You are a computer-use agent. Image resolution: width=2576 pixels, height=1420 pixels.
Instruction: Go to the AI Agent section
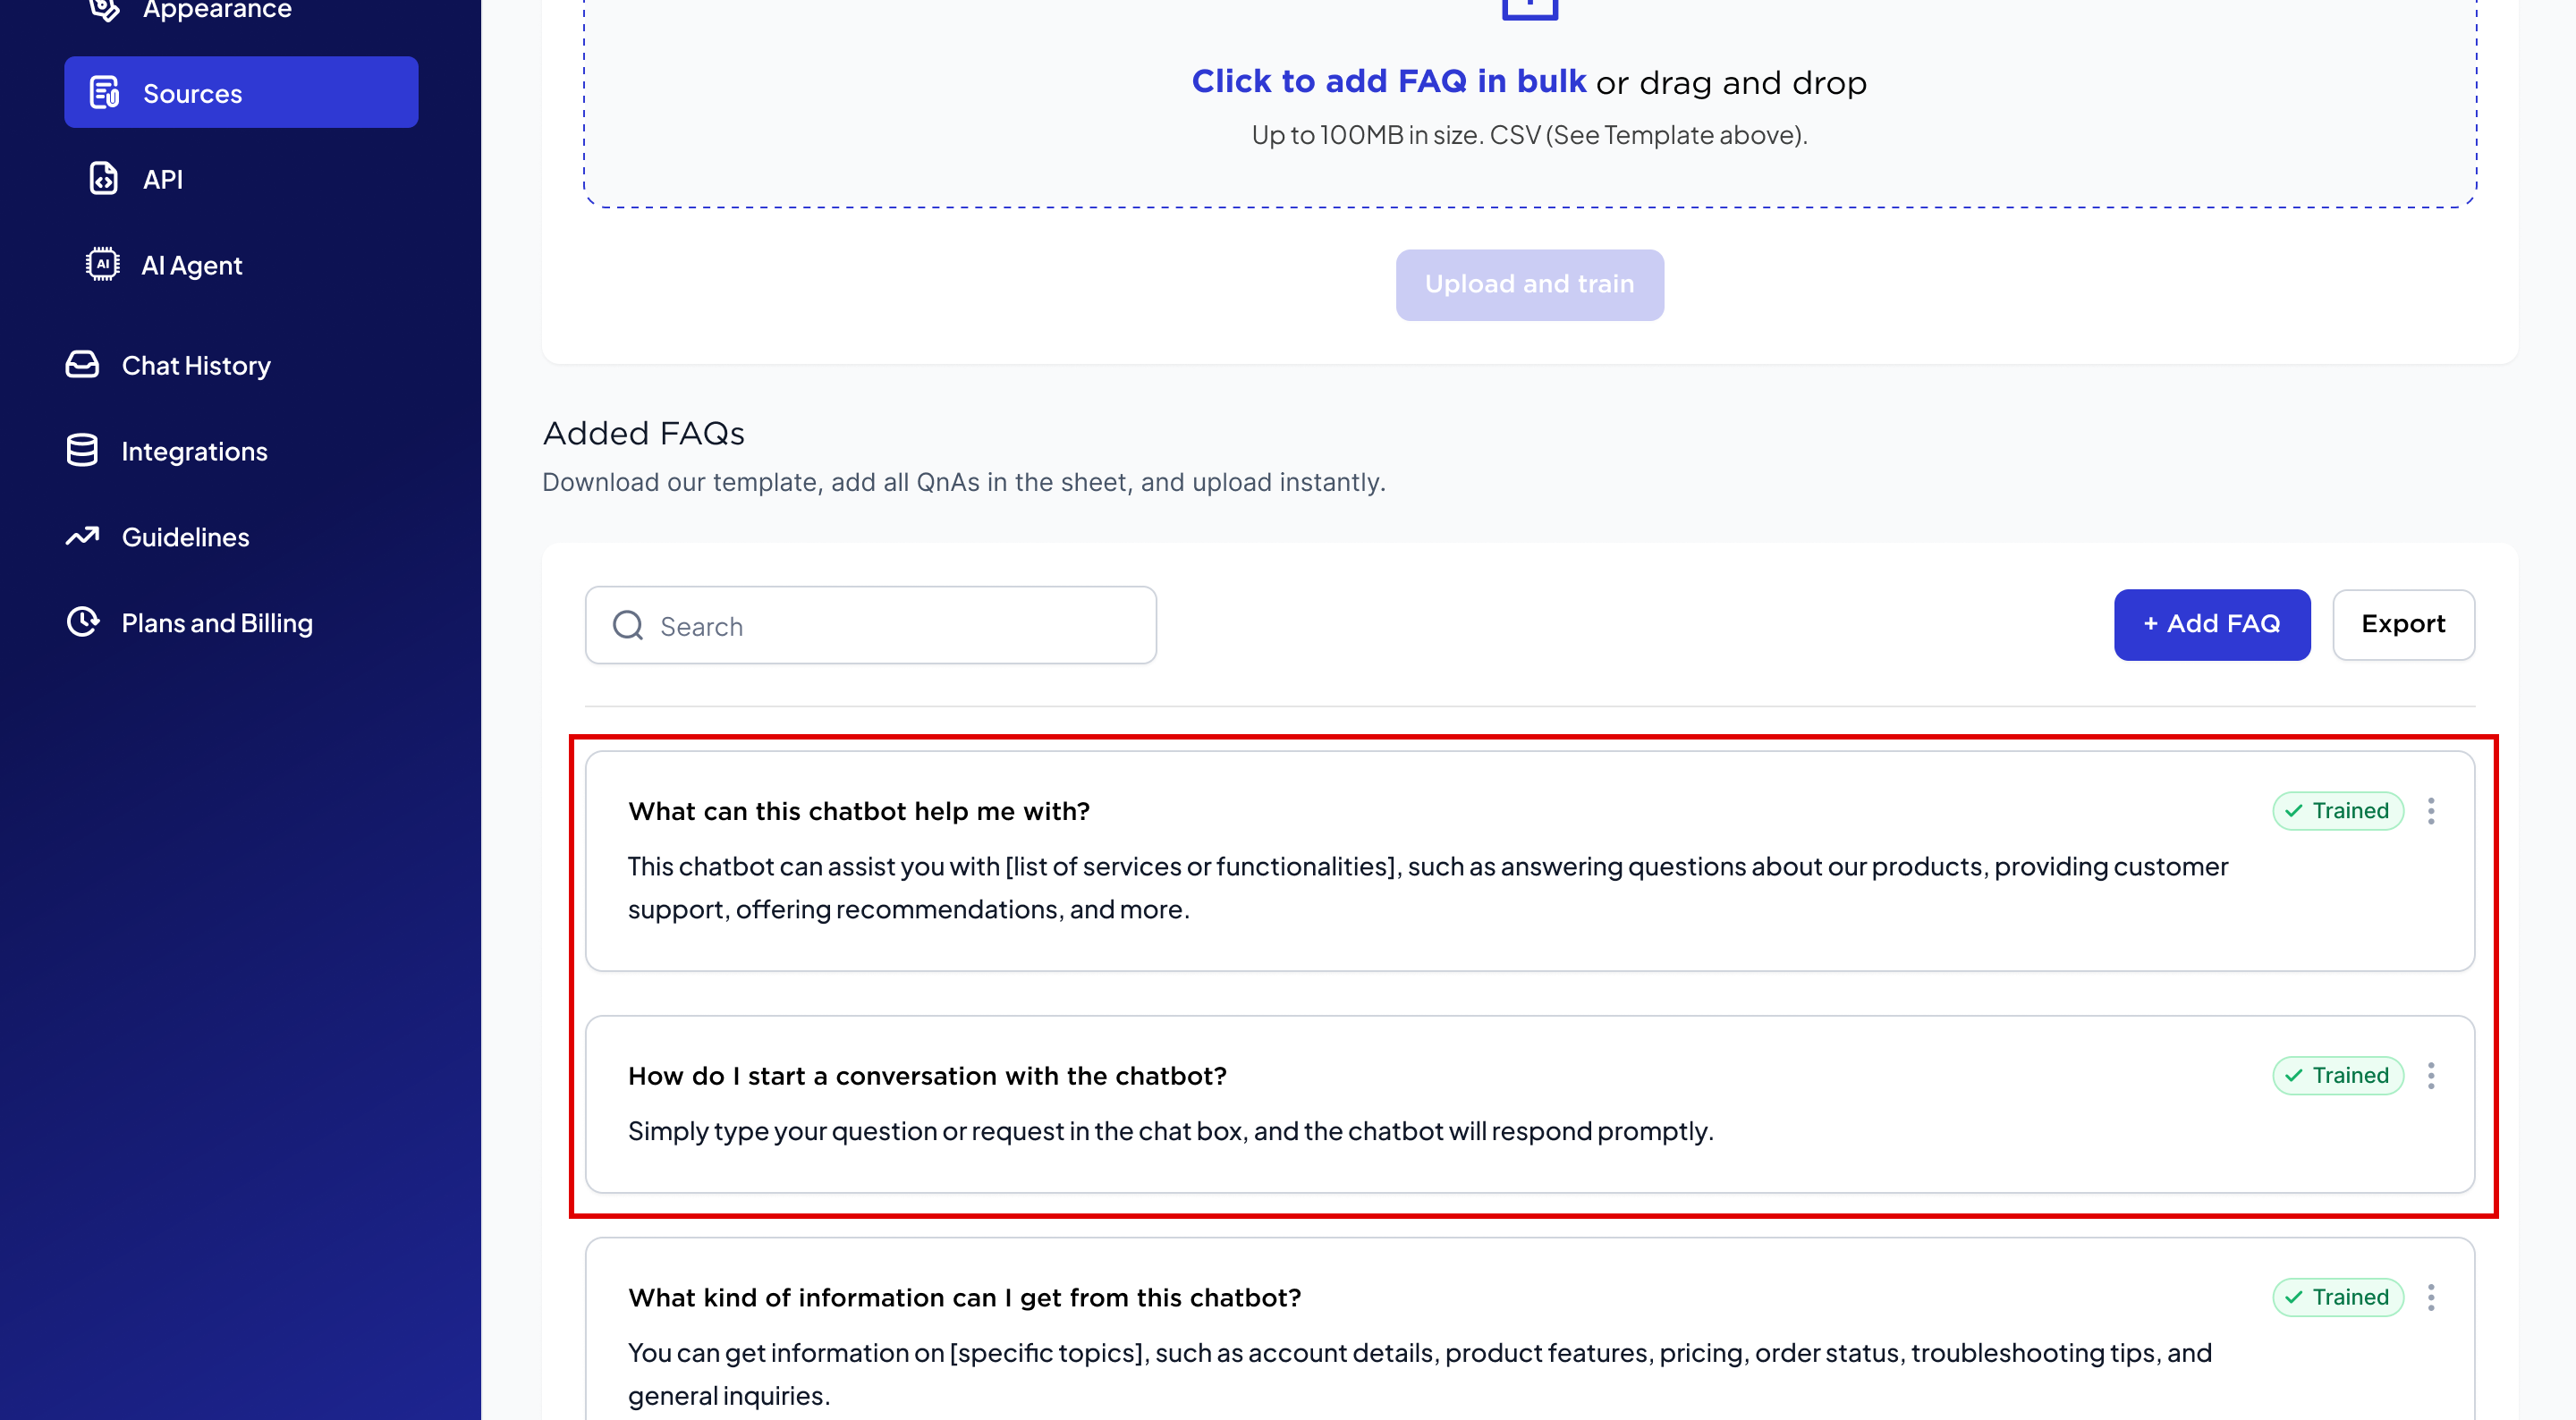(x=191, y=265)
